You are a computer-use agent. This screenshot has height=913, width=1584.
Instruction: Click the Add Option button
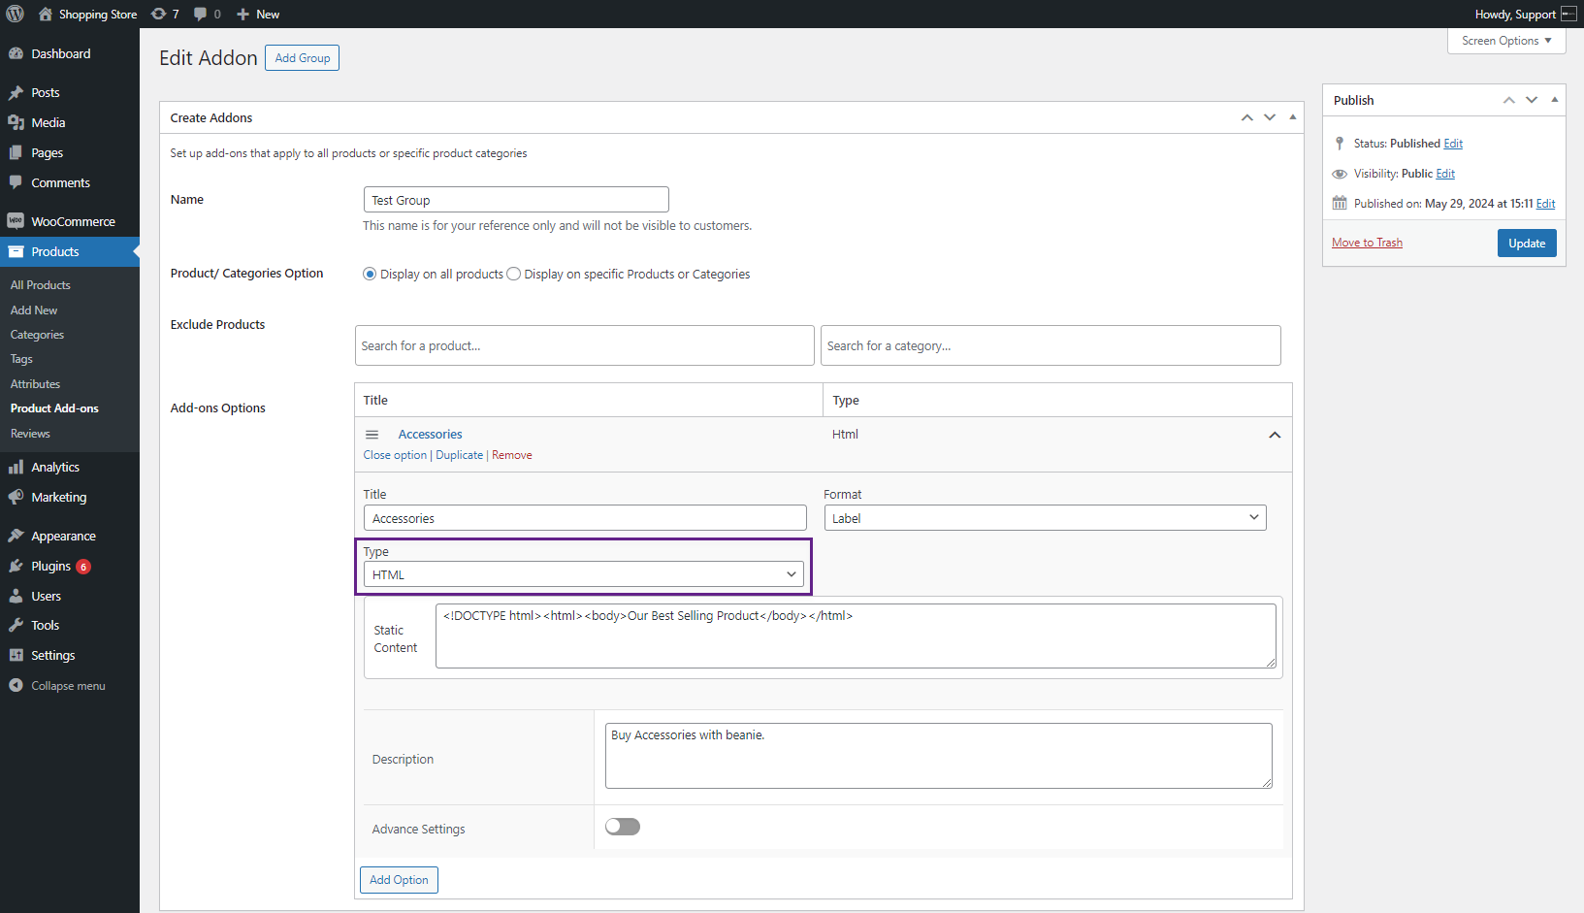pos(399,880)
